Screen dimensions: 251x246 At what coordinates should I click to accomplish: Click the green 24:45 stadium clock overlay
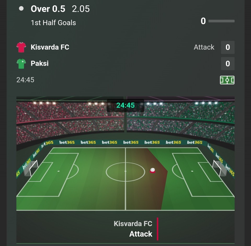[125, 105]
